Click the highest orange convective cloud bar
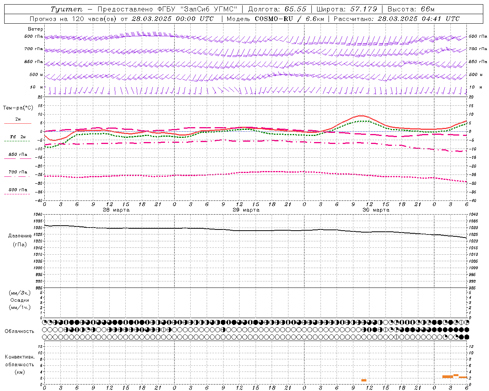 pos(456,375)
